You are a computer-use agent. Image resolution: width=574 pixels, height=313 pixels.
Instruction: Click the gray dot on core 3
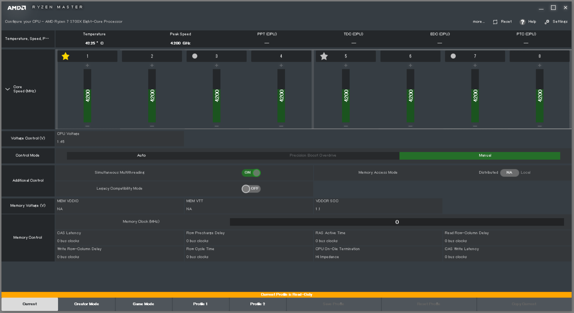(195, 56)
